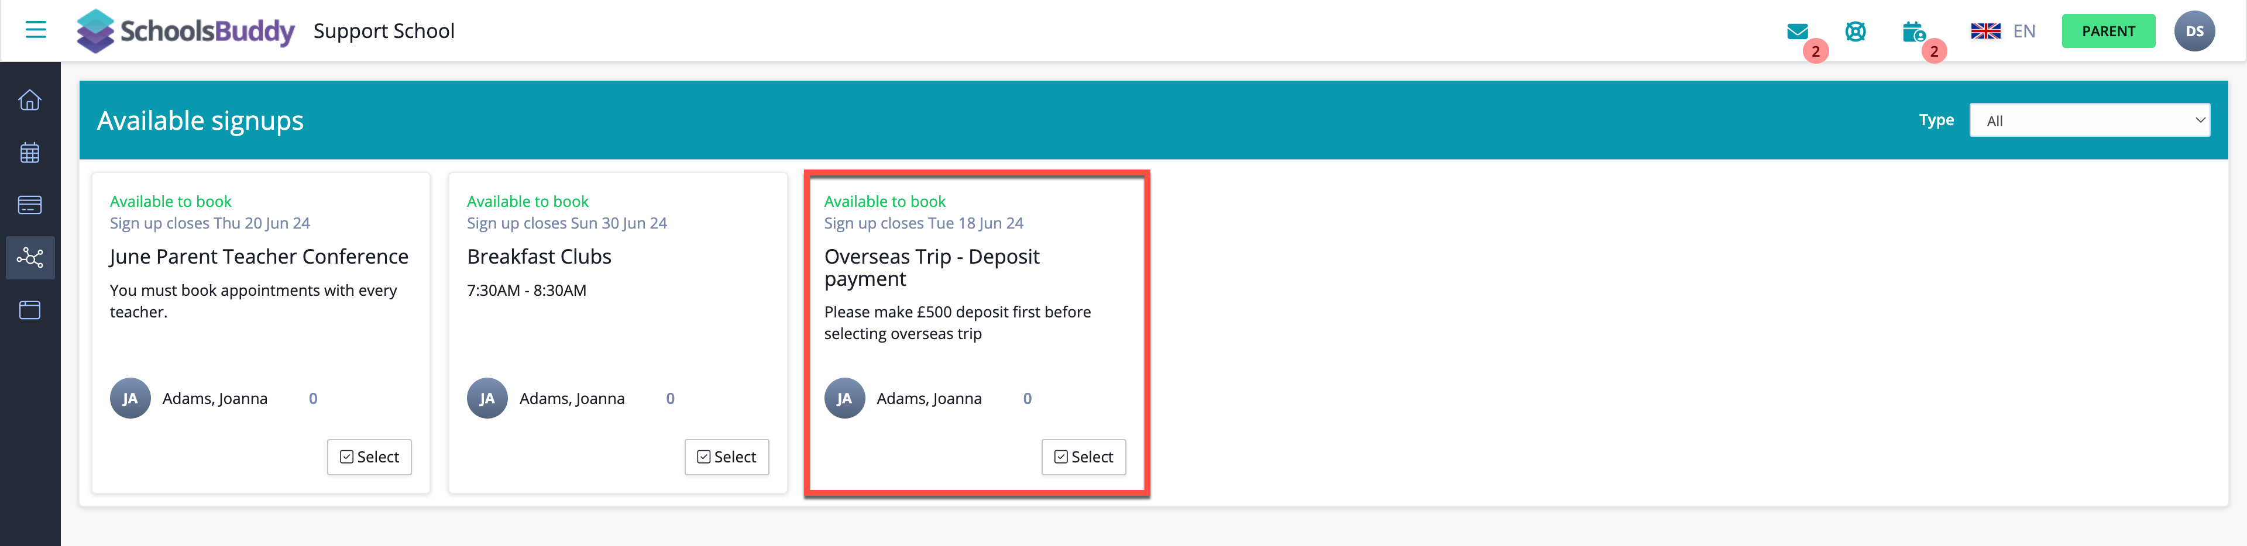The height and width of the screenshot is (546, 2247).
Task: Click the Overseas Trip Deposit payment title
Action: [x=932, y=268]
